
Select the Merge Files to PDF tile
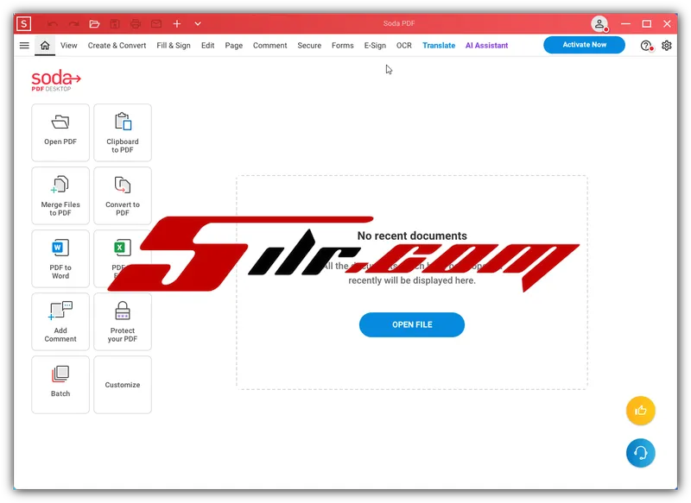click(60, 195)
